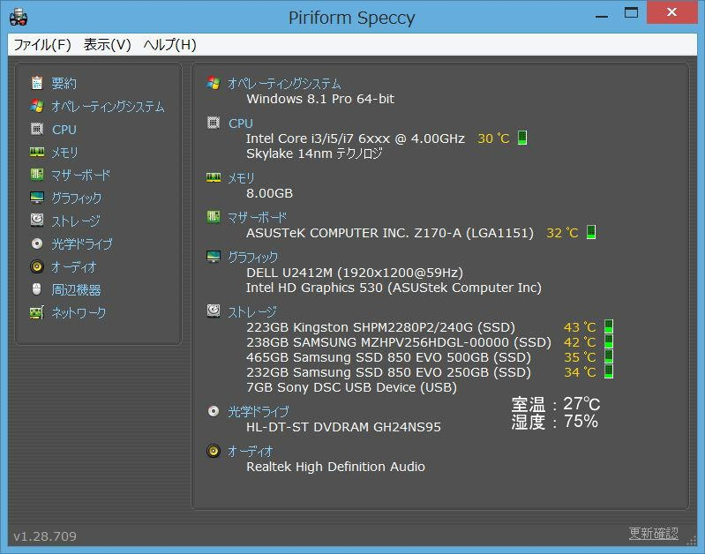Viewport: 705px width, 554px height.
Task: Open the オーディオ heading link in summary
Action: click(x=250, y=451)
